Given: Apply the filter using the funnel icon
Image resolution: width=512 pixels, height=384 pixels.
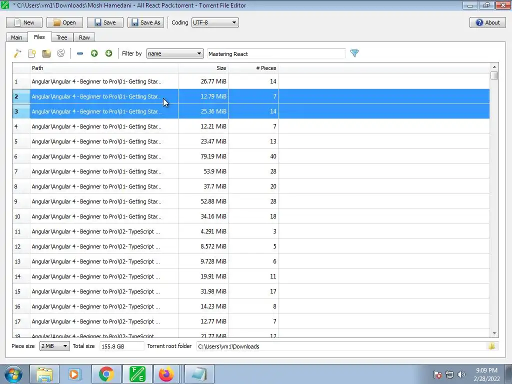Looking at the screenshot, I should point(354,53).
